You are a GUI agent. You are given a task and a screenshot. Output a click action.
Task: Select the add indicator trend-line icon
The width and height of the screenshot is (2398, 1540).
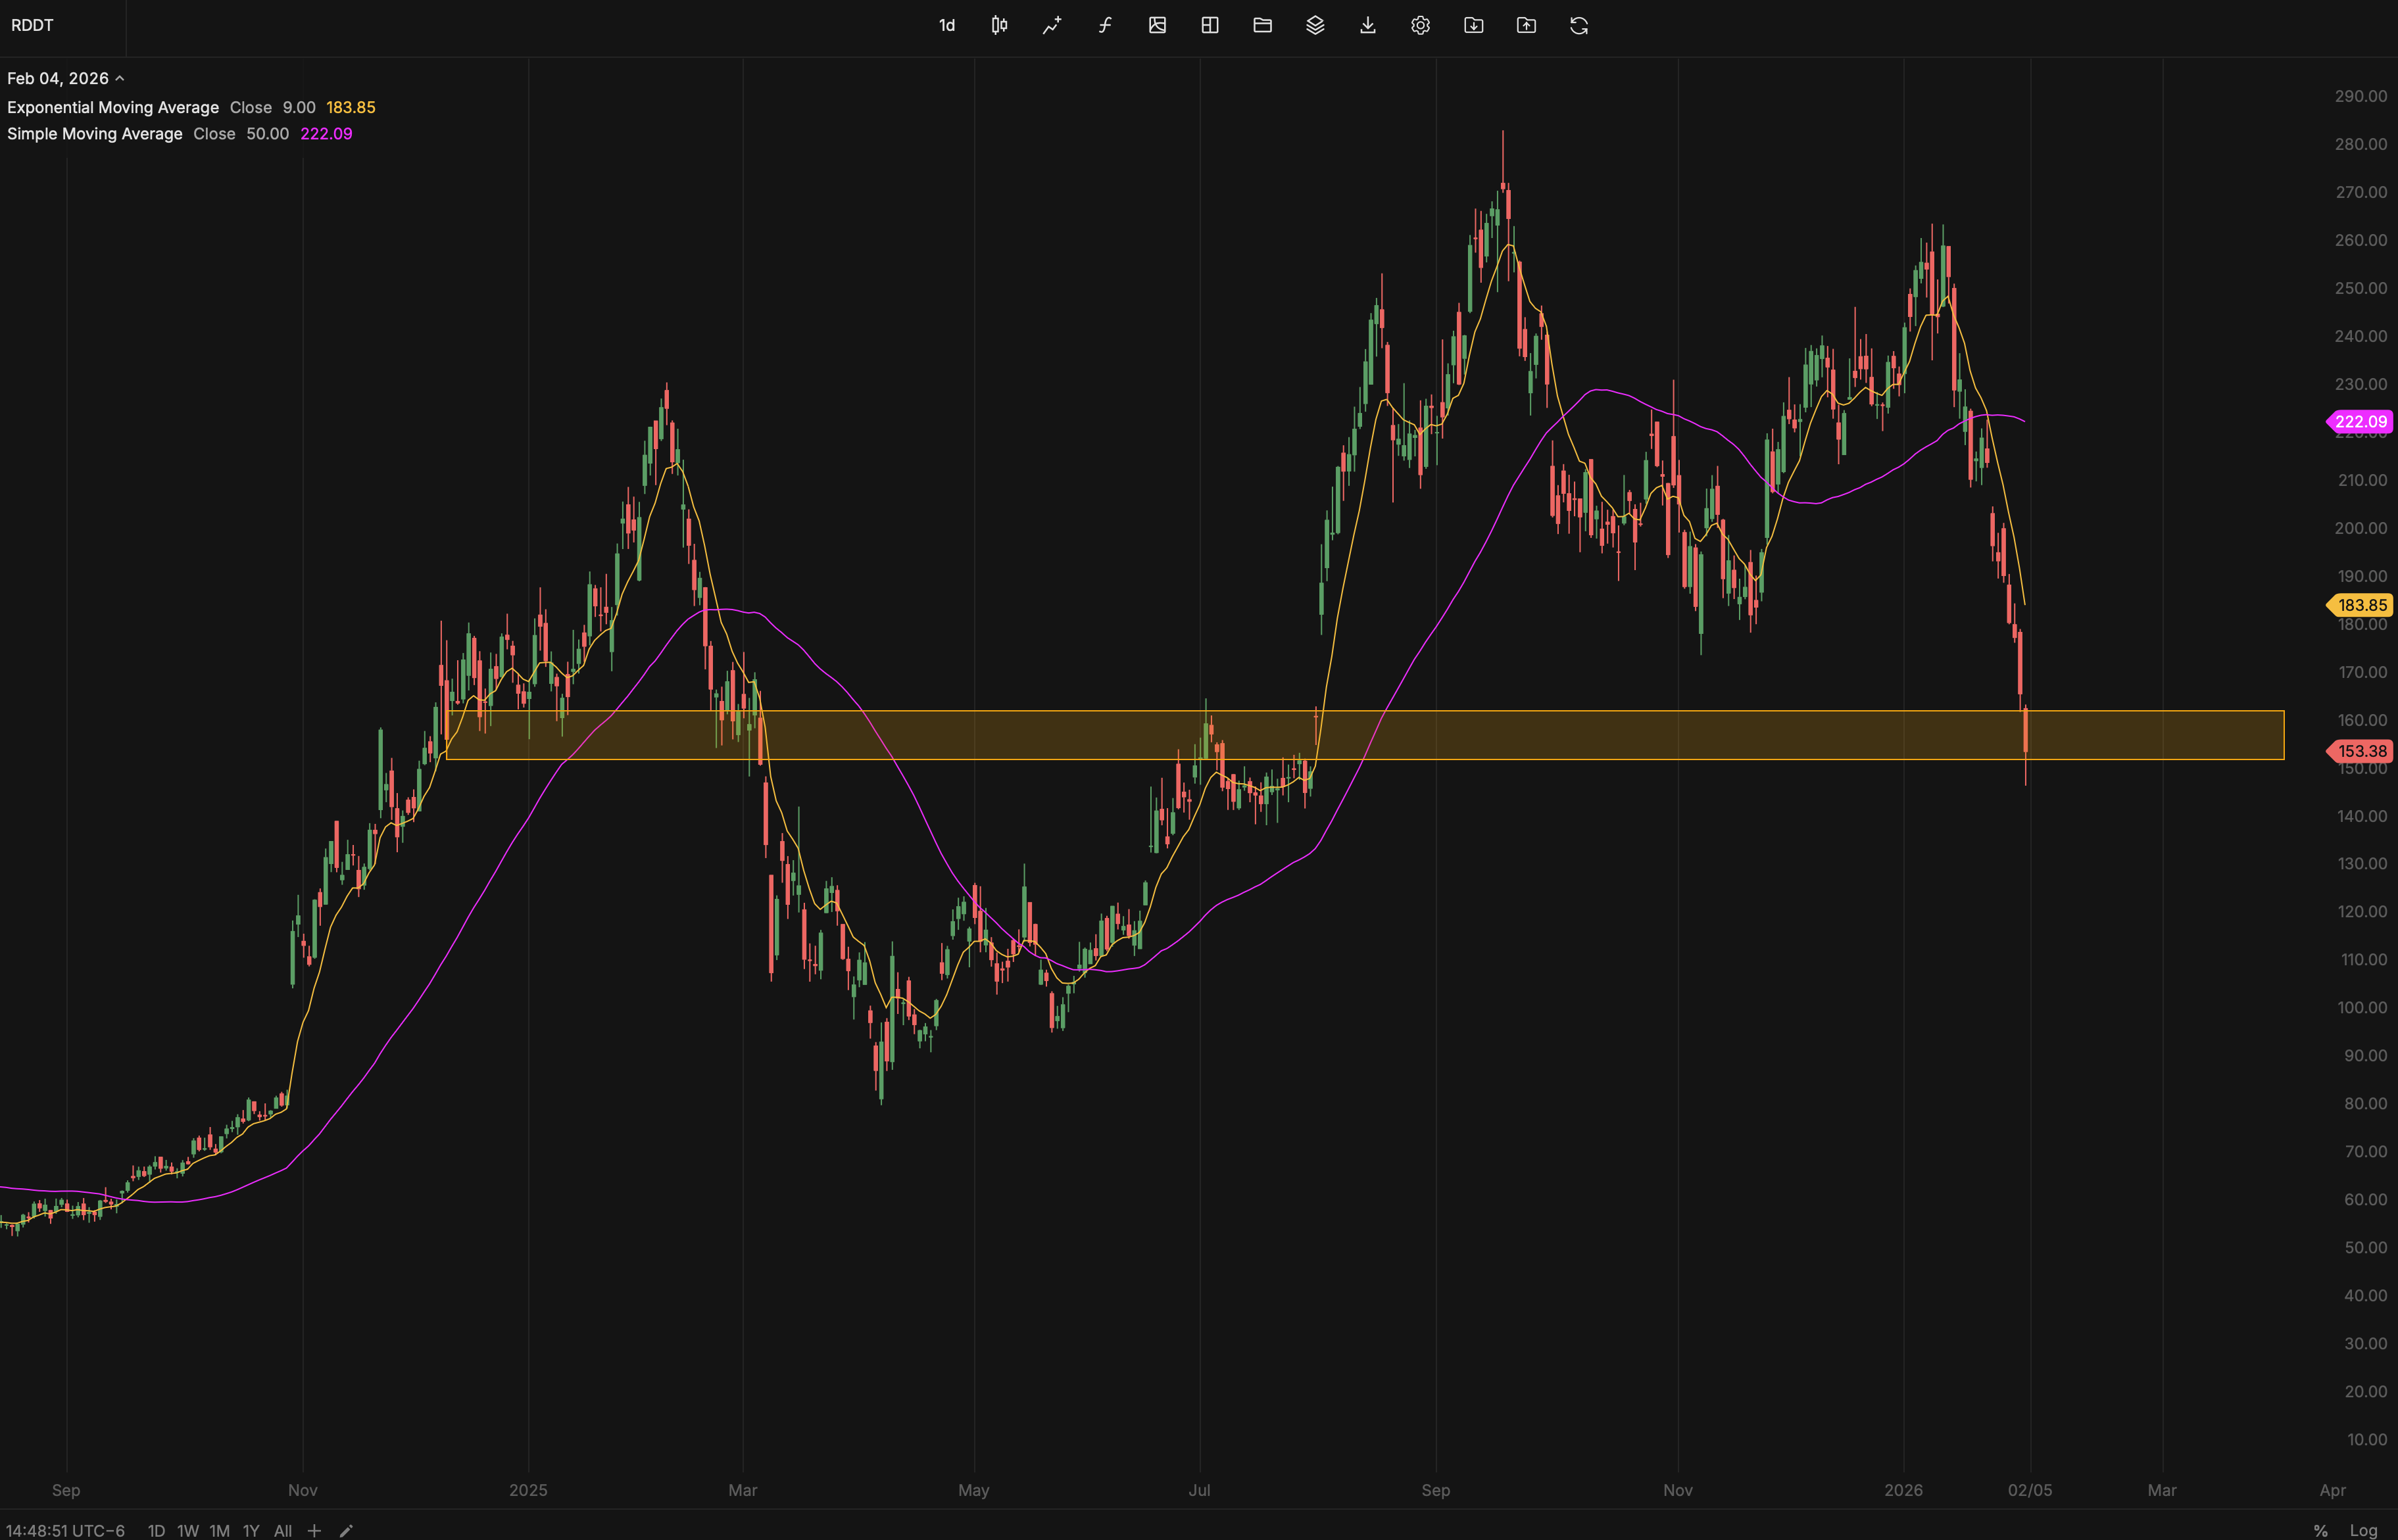point(1051,25)
